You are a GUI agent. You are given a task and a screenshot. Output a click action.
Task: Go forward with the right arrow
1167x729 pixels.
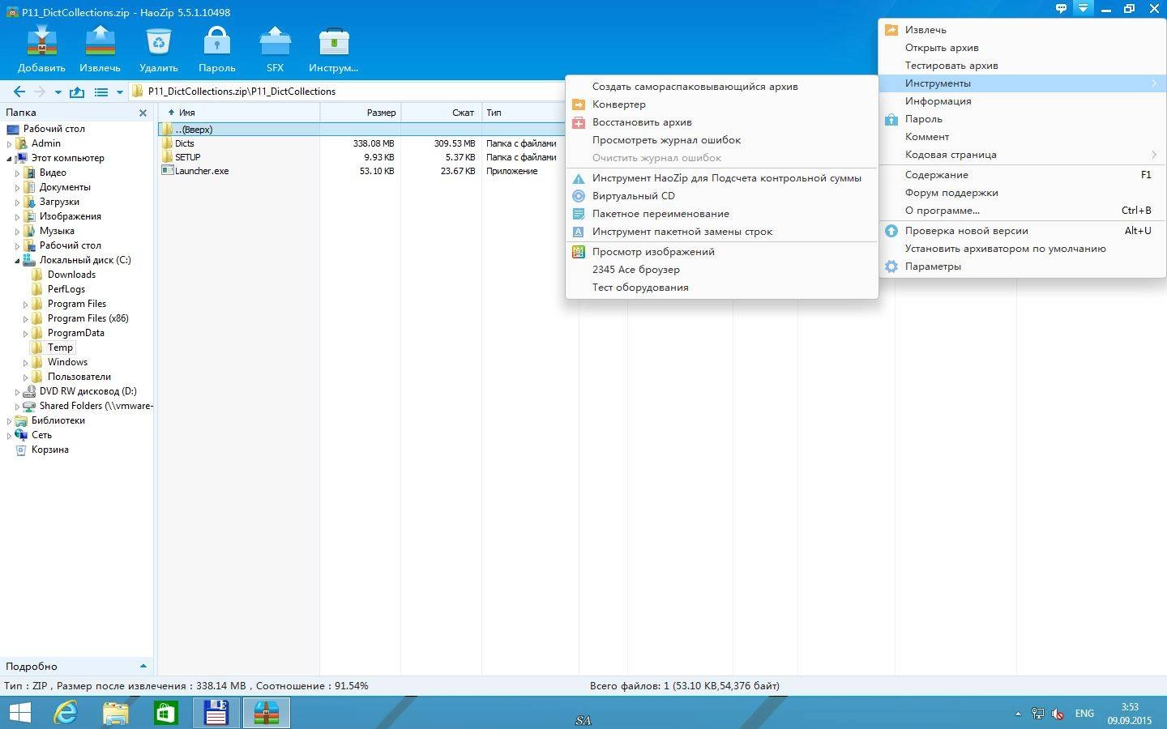(40, 92)
